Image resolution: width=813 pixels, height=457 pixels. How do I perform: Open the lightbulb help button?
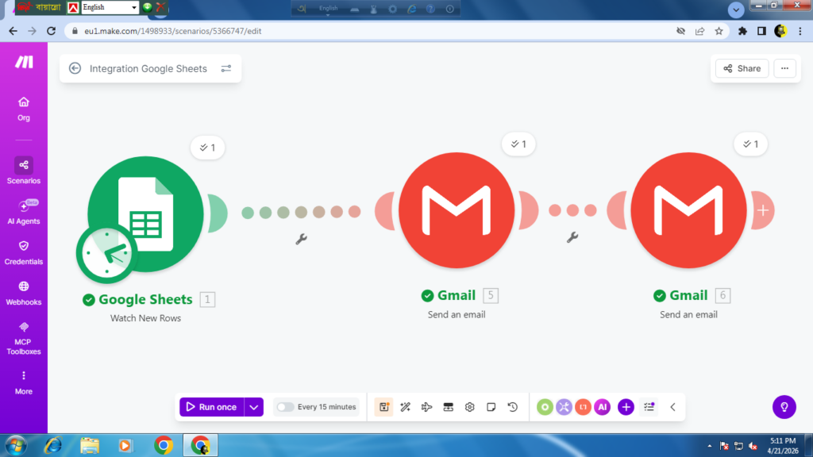pos(784,407)
